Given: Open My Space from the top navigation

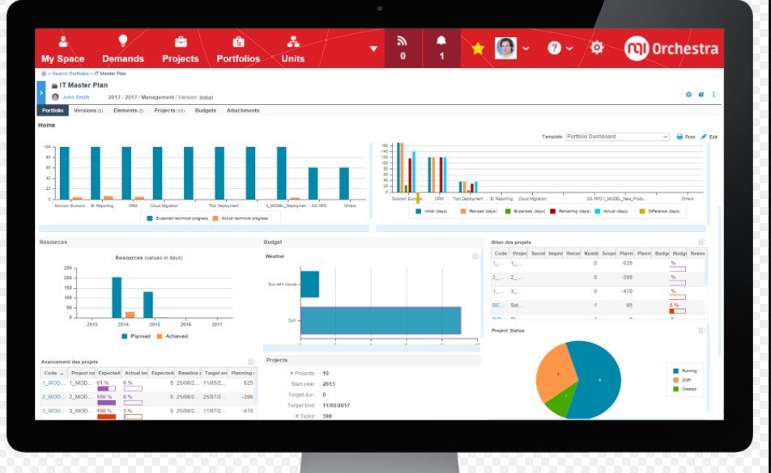Looking at the screenshot, I should (62, 49).
